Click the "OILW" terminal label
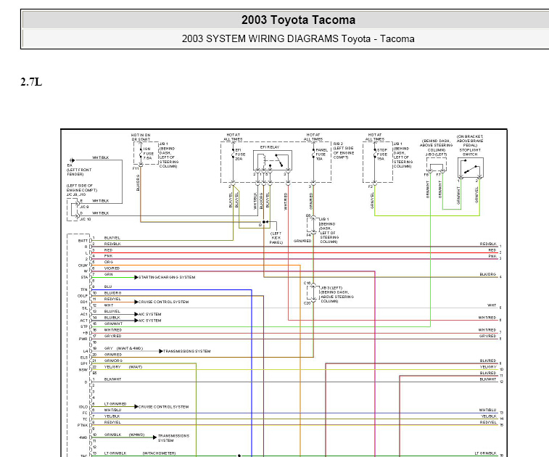Image resolution: width=549 pixels, height=457 pixels. tap(83, 265)
